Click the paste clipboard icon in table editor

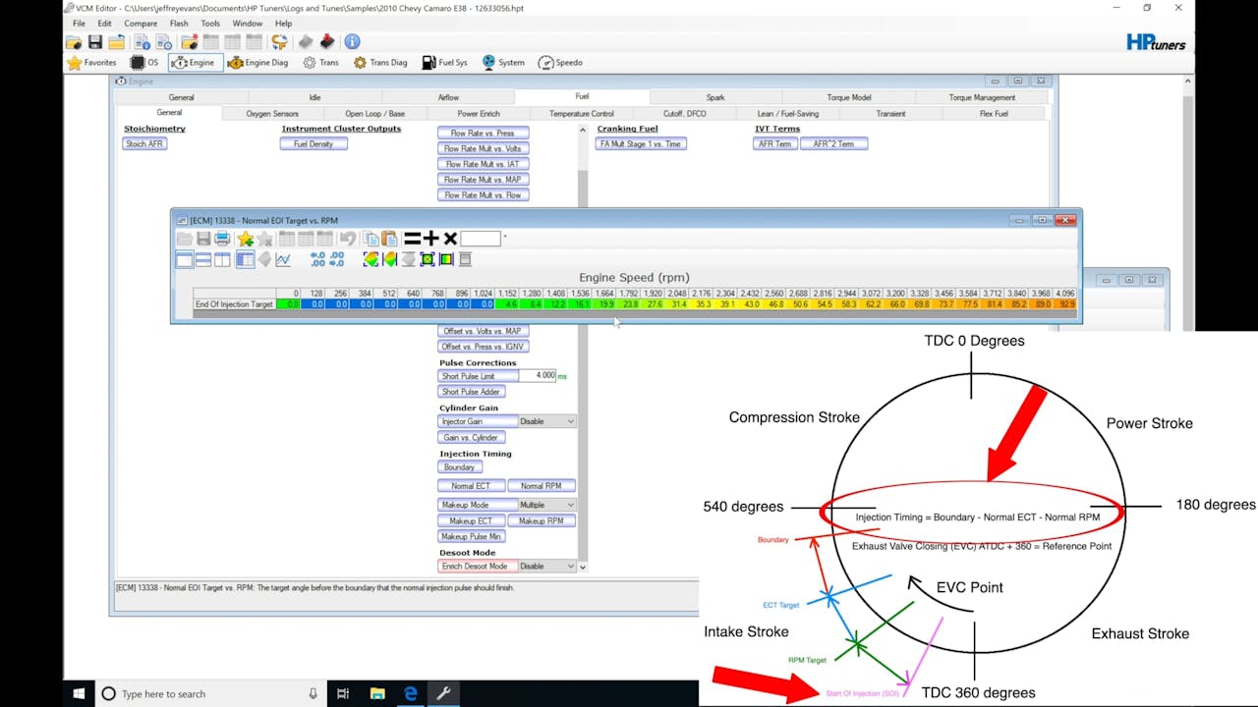[x=389, y=239]
